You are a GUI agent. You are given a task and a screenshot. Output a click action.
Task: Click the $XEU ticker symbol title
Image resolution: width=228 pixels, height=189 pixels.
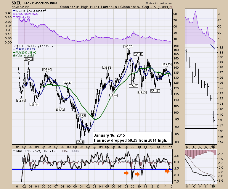[x=17, y=3]
